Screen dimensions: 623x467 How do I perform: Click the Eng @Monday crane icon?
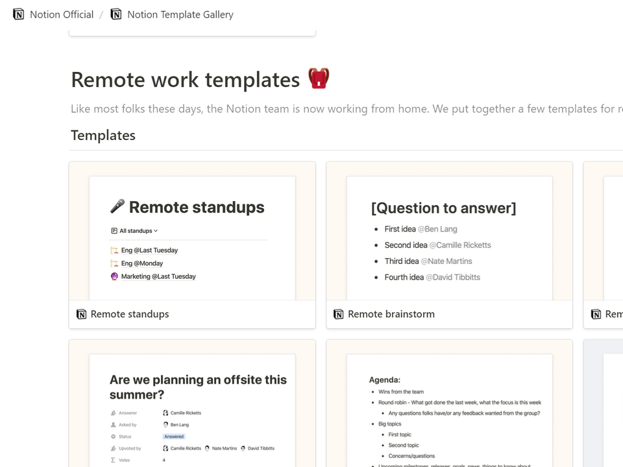tap(114, 263)
